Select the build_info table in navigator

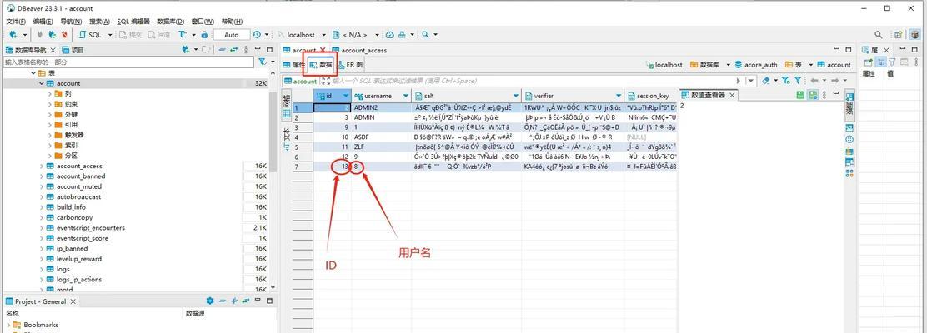click(x=71, y=207)
